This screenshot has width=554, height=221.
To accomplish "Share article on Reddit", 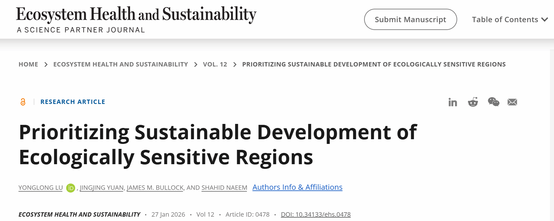I will pos(473,102).
